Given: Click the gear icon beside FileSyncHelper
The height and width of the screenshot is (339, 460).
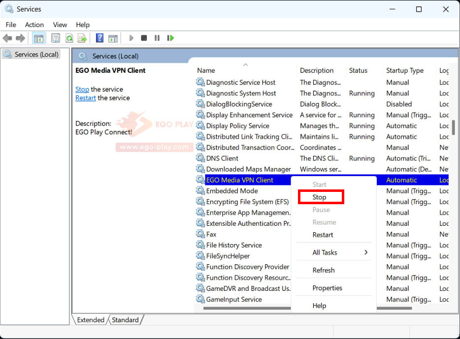Looking at the screenshot, I should (200, 255).
